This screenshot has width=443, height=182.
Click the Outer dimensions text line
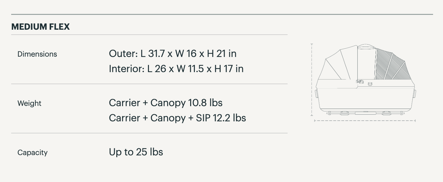point(172,54)
